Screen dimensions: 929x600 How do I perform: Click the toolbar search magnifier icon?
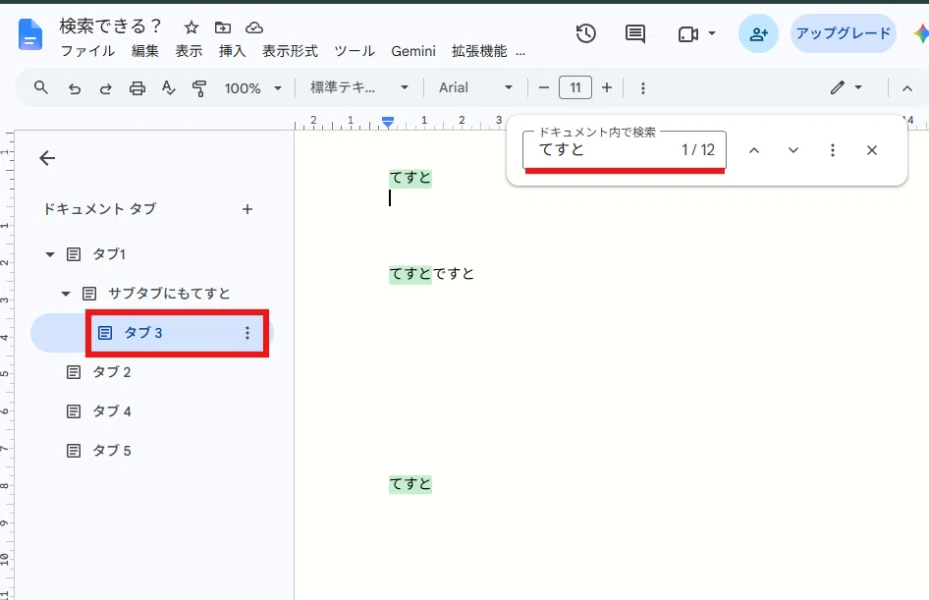click(41, 87)
